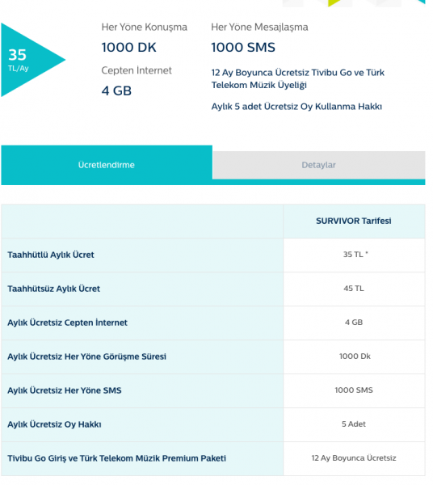The height and width of the screenshot is (485, 433).
Task: Click the 1000 DK heading under Her Yöne Konuşma
Action: [x=129, y=48]
